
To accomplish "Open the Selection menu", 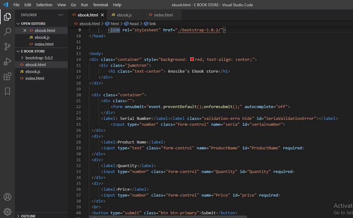I will [44, 5].
